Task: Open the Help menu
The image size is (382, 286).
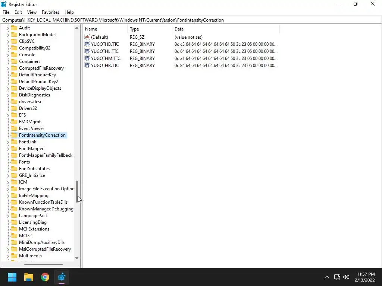Action: pos(69,12)
